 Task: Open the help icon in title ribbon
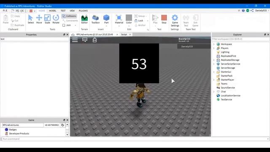pyautogui.click(x=243, y=11)
